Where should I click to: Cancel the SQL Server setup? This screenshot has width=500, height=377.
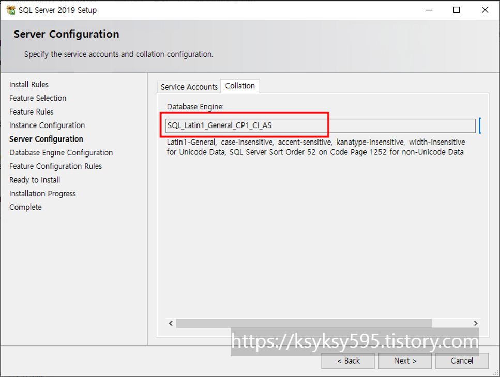click(462, 361)
